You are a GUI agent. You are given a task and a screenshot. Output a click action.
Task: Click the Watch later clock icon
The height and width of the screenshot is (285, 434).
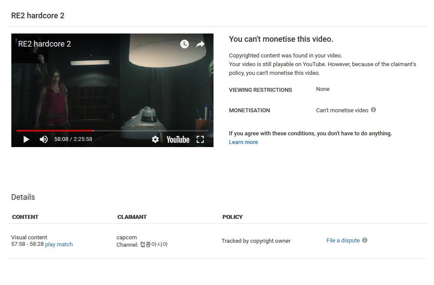click(x=184, y=44)
